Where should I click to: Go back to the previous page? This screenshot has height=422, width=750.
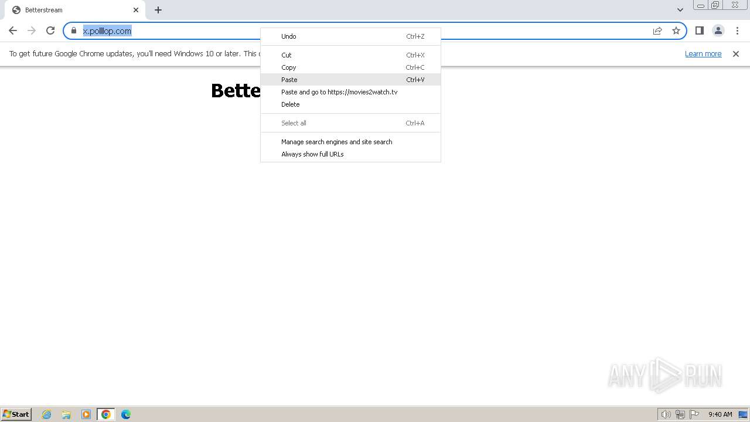[13, 30]
